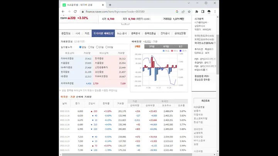Select the 투자자별 매매동향 tab
Viewport: 278px width, 156px height.
(103, 33)
